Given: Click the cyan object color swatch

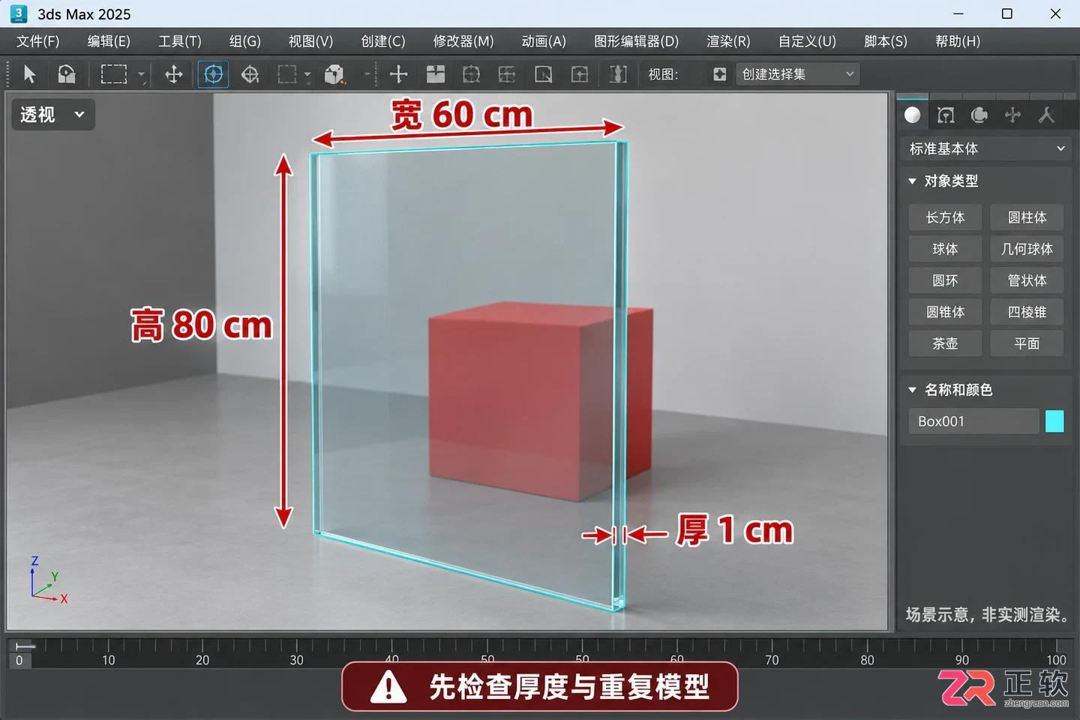Looking at the screenshot, I should coord(1054,421).
